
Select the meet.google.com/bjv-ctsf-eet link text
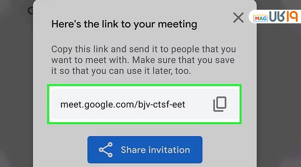click(123, 104)
